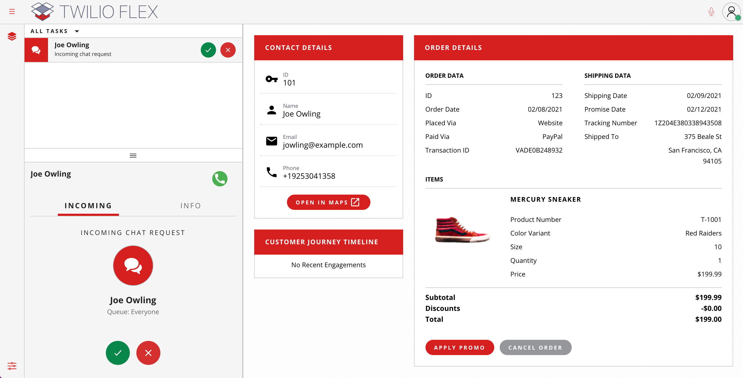Mute the microphone icon in header

pyautogui.click(x=711, y=12)
